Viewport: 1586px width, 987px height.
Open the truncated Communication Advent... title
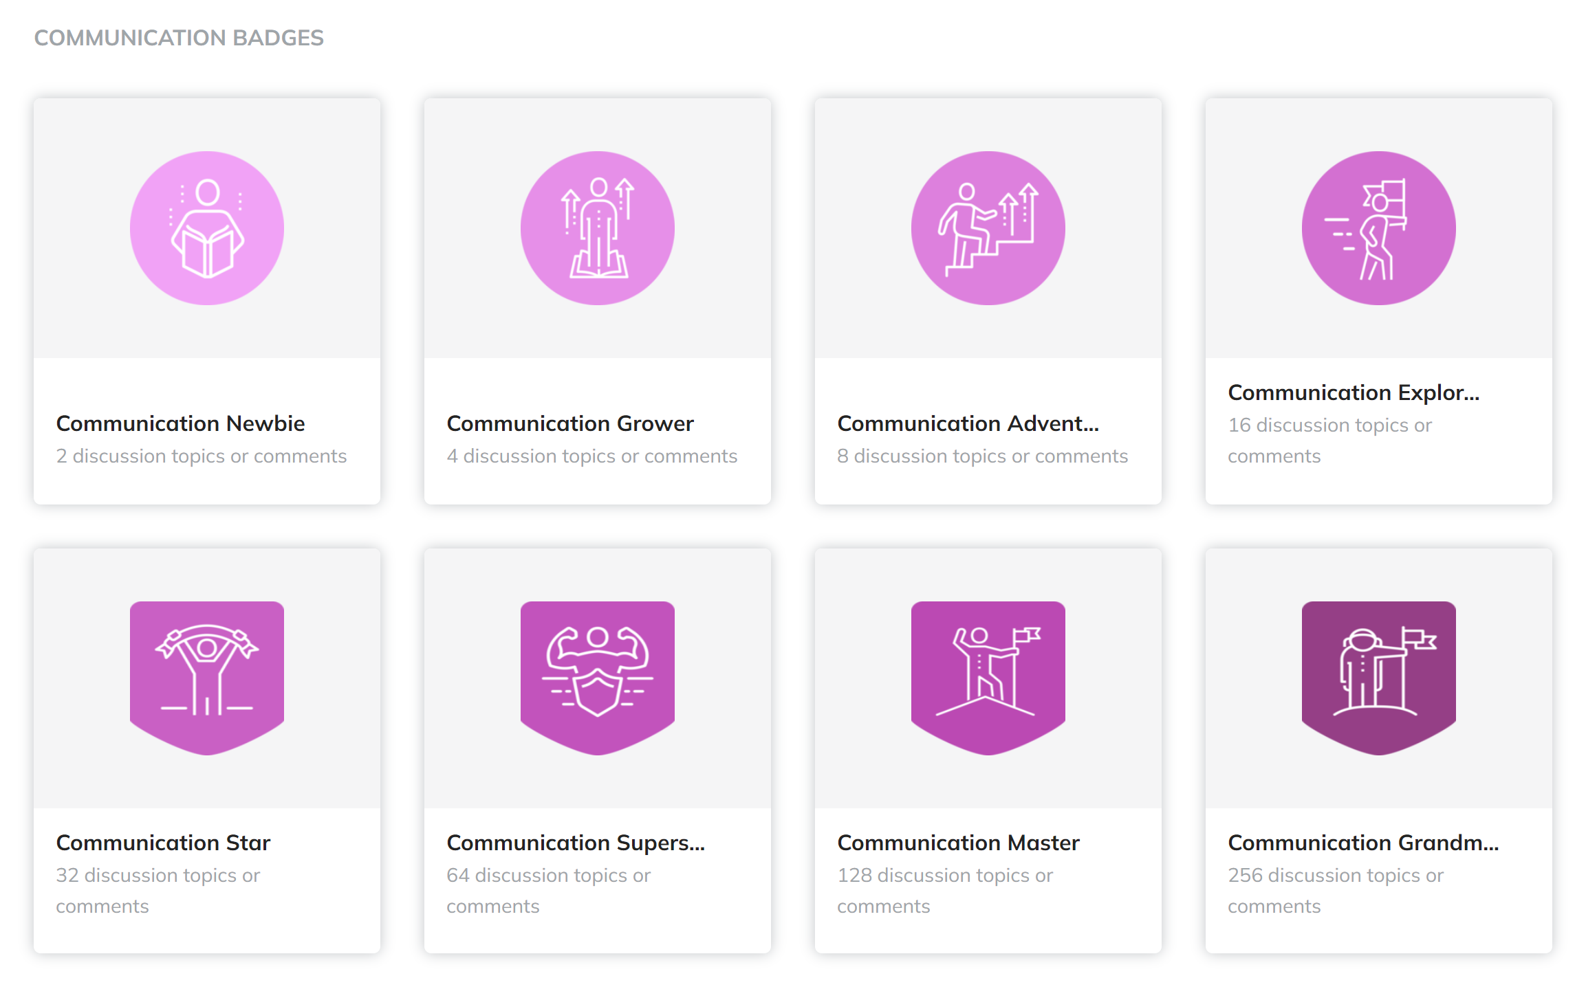point(968,423)
